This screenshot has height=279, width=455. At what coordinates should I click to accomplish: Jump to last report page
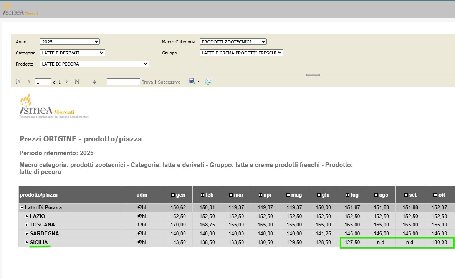[x=77, y=82]
